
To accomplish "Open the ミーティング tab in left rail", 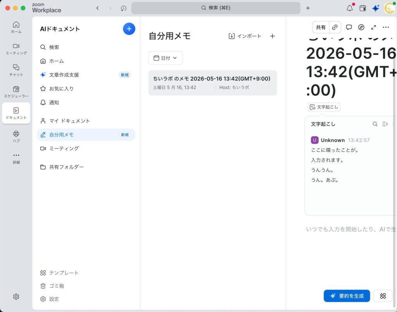I will pyautogui.click(x=16, y=49).
